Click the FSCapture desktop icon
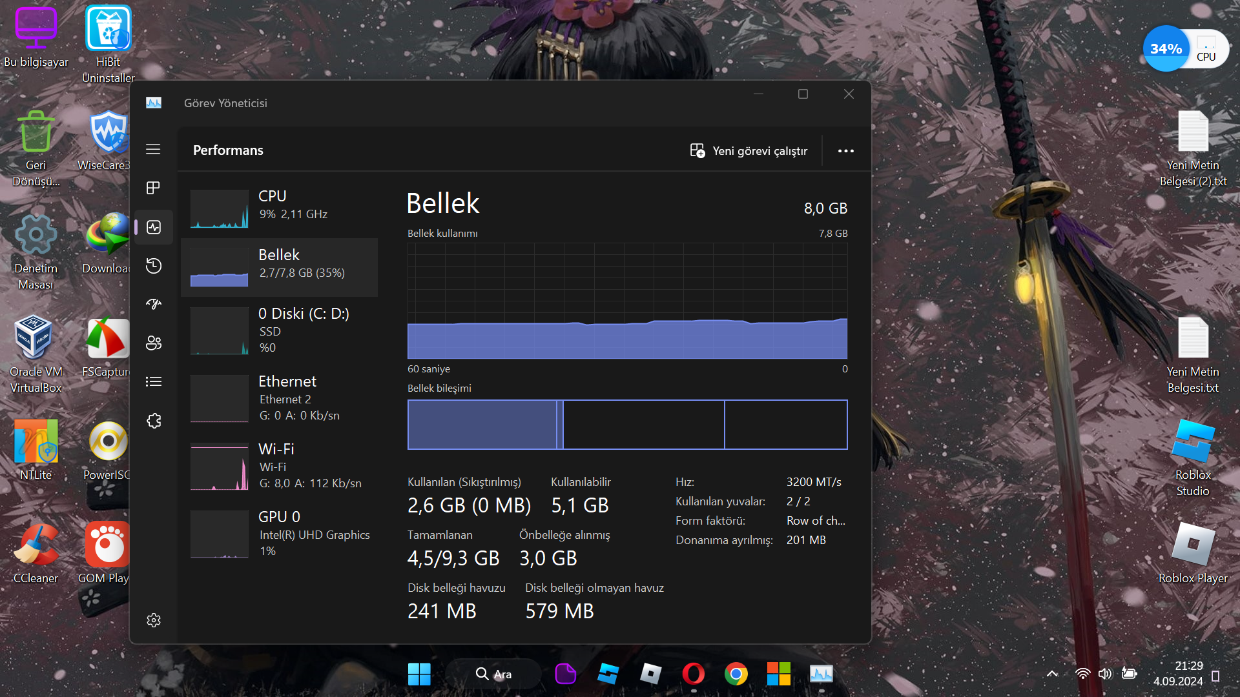 (x=106, y=347)
